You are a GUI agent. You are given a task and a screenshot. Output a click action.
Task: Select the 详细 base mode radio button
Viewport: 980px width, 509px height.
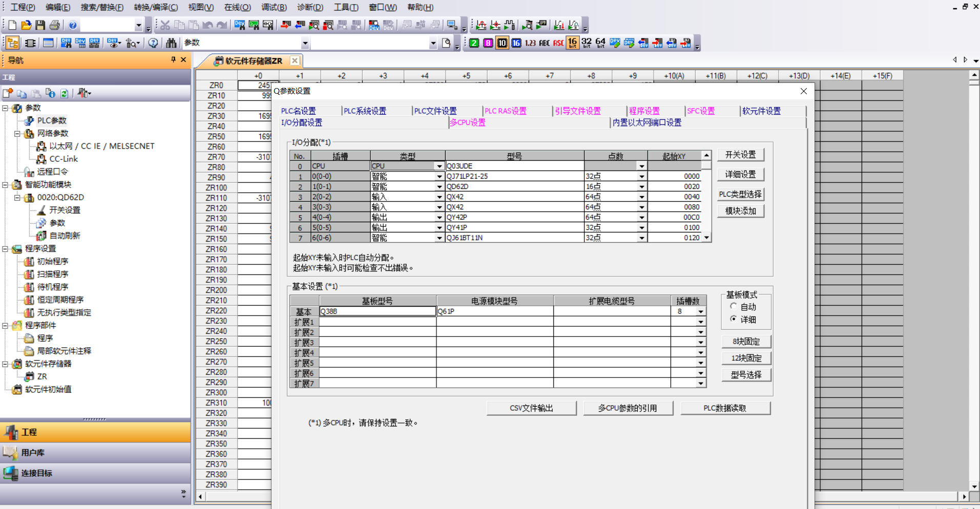[734, 319]
